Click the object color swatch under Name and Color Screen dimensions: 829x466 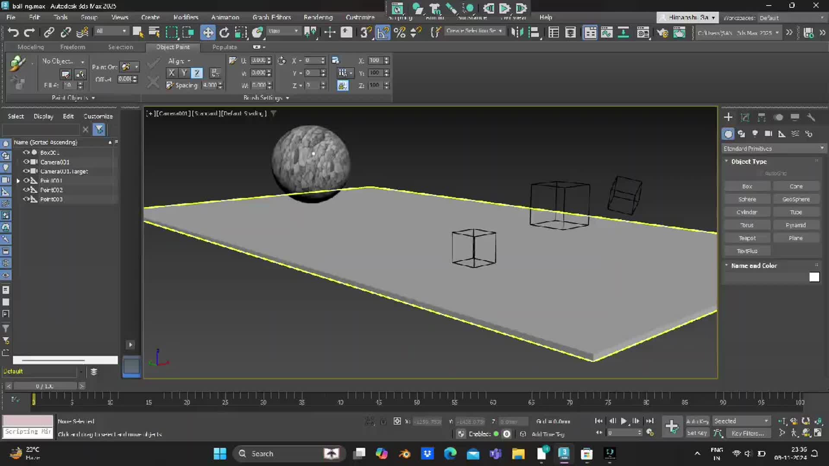[x=815, y=277]
